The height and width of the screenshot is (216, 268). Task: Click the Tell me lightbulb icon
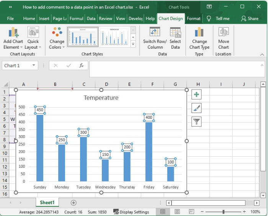(x=209, y=18)
